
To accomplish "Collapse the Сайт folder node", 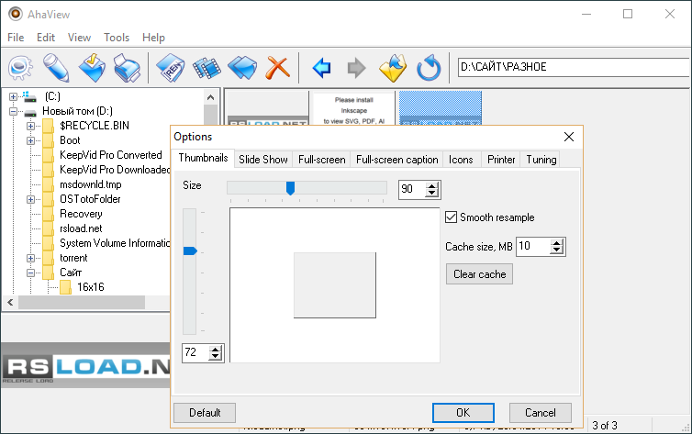I will point(30,273).
